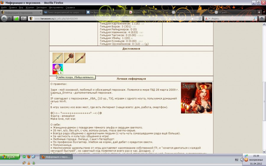
Task: Click the search magnifier in Yandex box
Action: (x=255, y=18)
